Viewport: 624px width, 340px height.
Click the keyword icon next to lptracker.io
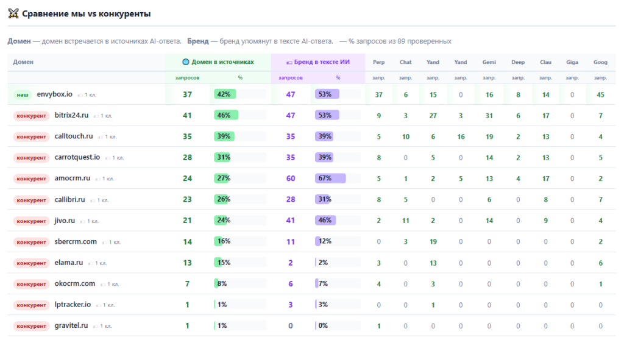pyautogui.click(x=98, y=305)
